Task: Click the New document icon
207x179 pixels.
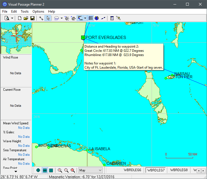Action: pos(20,18)
